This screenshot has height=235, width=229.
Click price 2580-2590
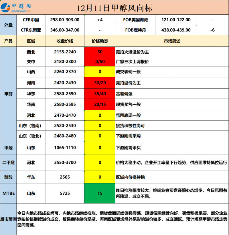click(65, 94)
